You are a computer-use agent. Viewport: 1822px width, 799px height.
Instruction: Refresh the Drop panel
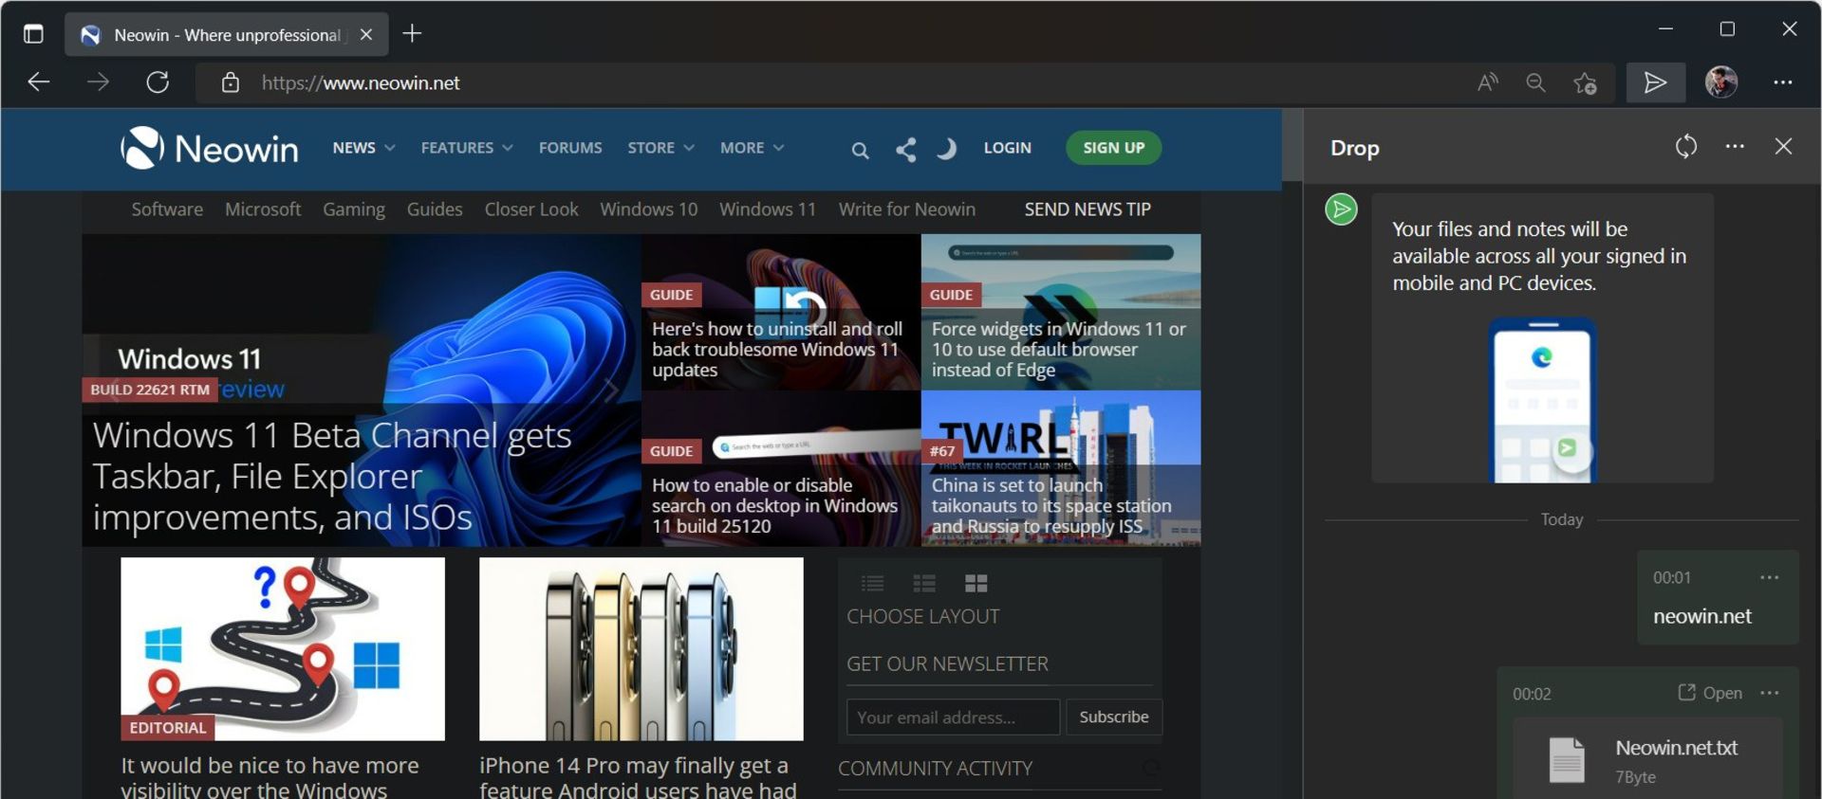1685,147
